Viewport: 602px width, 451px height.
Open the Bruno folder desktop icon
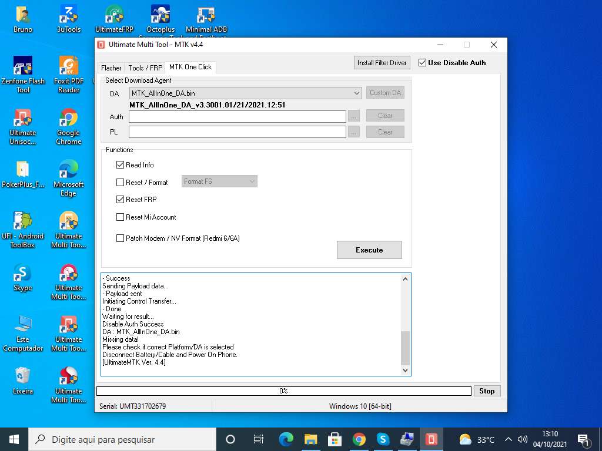pyautogui.click(x=23, y=19)
